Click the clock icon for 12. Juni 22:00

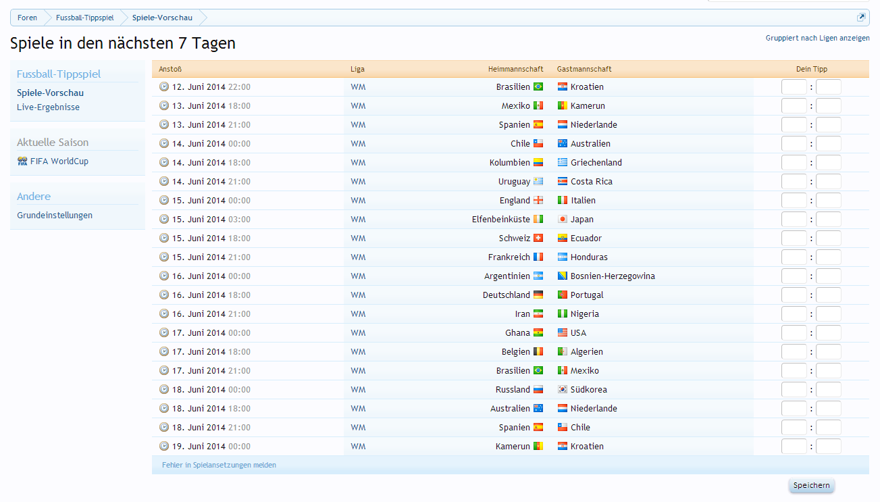pos(163,86)
